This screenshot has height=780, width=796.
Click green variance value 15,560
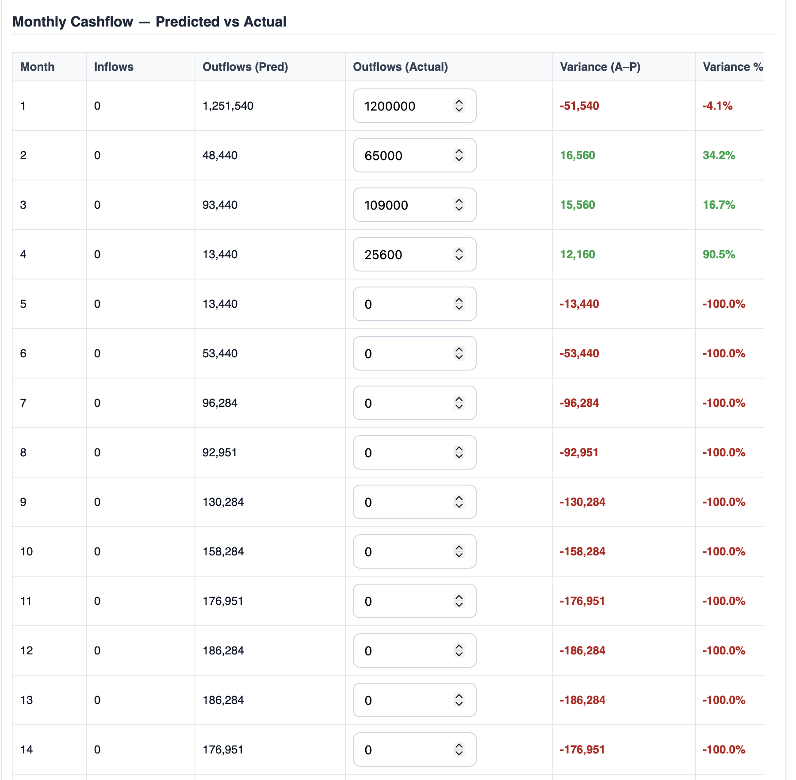click(578, 205)
